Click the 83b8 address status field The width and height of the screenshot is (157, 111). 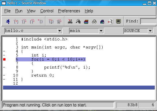127,105
